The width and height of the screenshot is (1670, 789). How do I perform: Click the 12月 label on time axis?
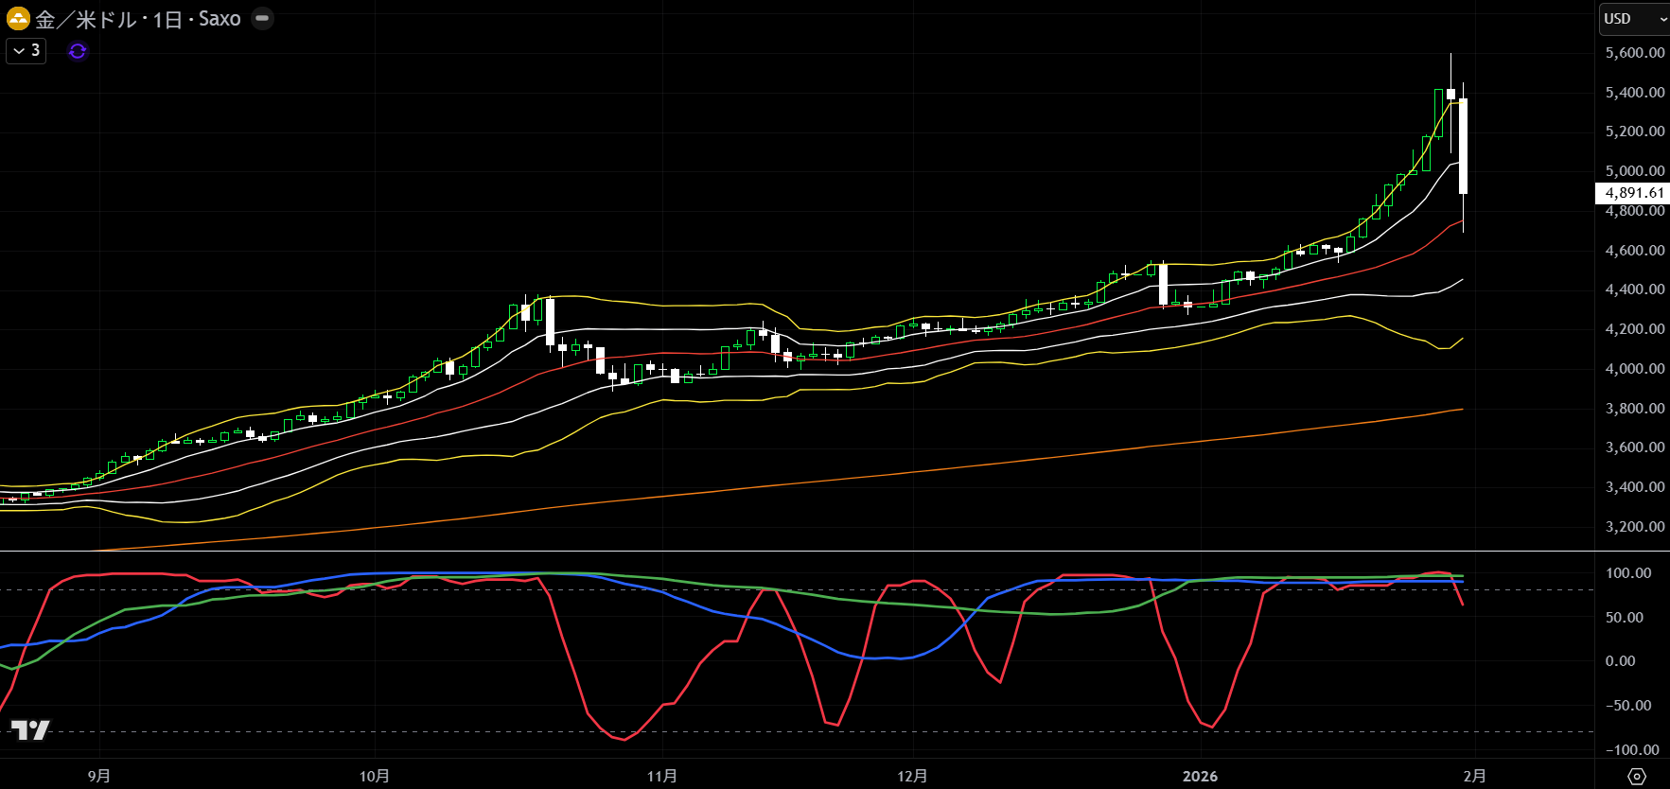(911, 776)
